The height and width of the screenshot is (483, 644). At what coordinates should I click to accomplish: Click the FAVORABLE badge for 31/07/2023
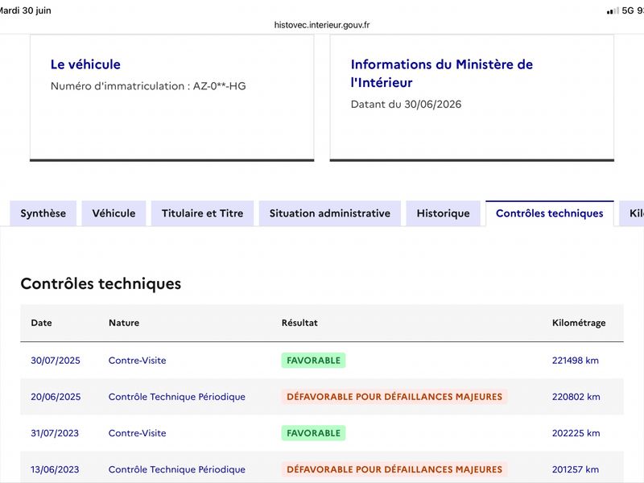(313, 433)
